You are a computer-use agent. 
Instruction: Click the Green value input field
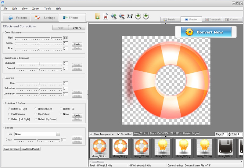[66, 43]
